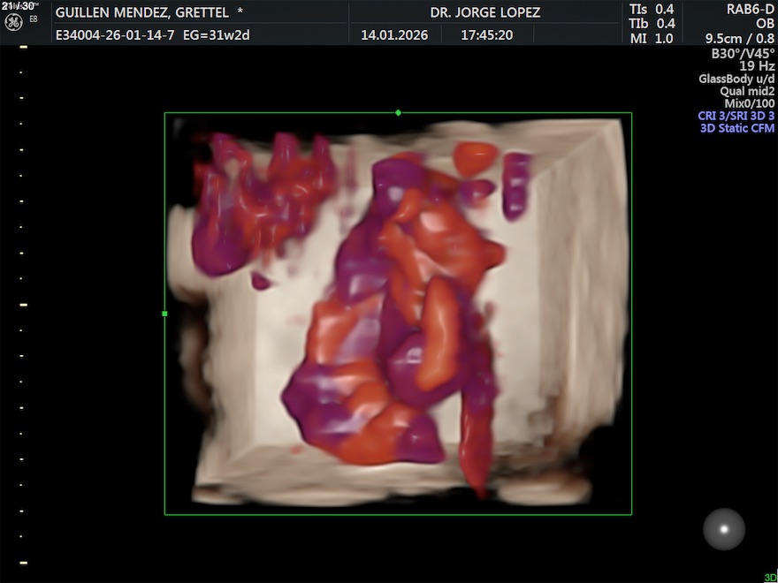The image size is (778, 583).
Task: Click the light source sphere icon
Action: pyautogui.click(x=724, y=529)
